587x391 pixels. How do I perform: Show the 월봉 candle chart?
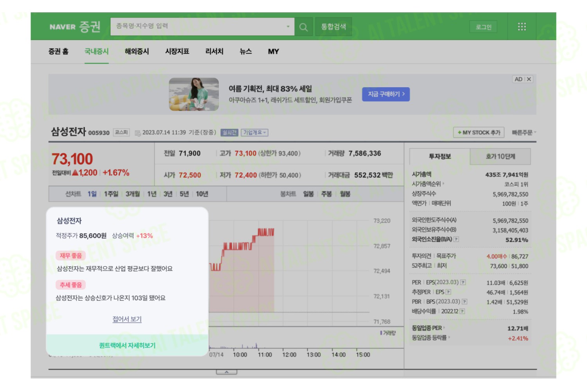pyautogui.click(x=345, y=194)
